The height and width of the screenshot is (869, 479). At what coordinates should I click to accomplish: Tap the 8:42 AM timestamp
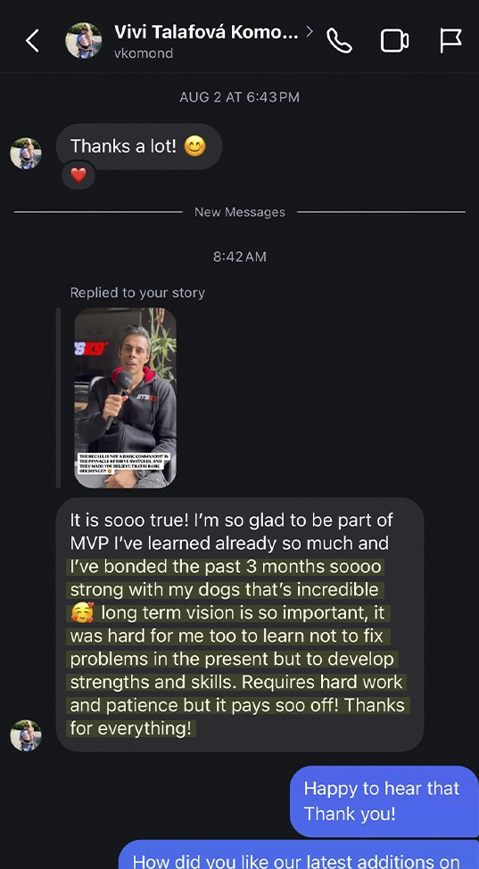pyautogui.click(x=239, y=257)
